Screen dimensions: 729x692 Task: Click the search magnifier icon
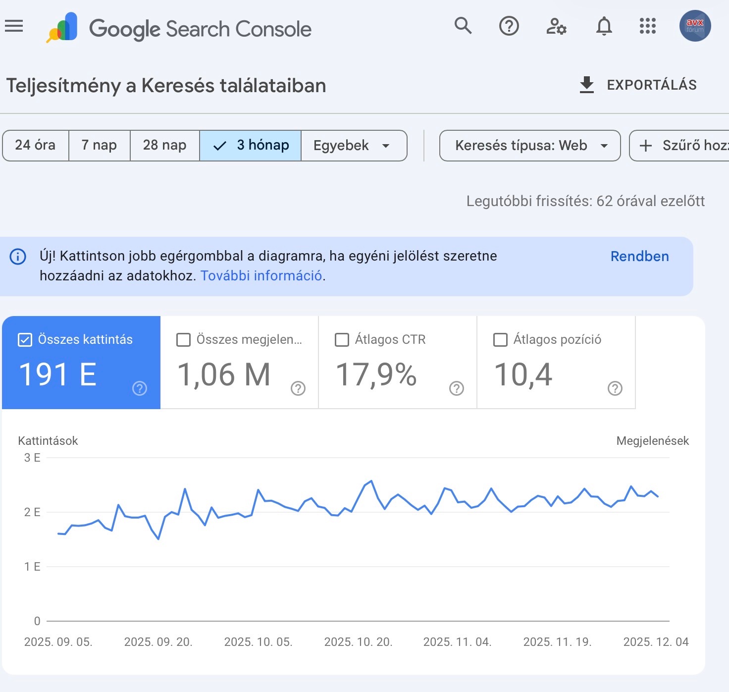click(463, 25)
